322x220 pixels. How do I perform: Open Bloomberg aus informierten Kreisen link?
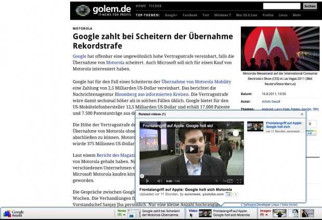[152, 94]
